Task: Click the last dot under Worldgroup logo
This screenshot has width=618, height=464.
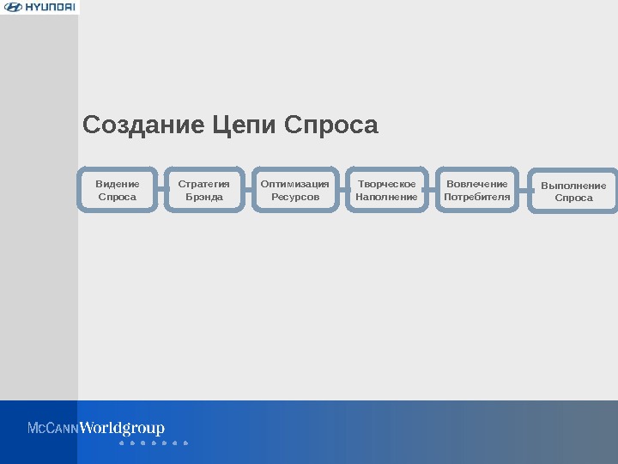Action: (185, 443)
